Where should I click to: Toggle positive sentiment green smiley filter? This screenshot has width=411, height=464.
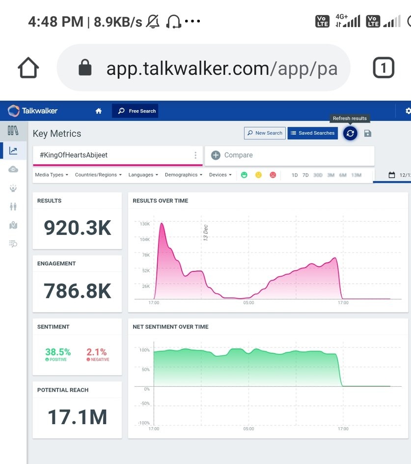(244, 175)
